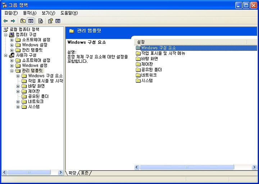Expand the 바탕 화면 tree node
This screenshot has height=184, width=259.
tap(18, 86)
